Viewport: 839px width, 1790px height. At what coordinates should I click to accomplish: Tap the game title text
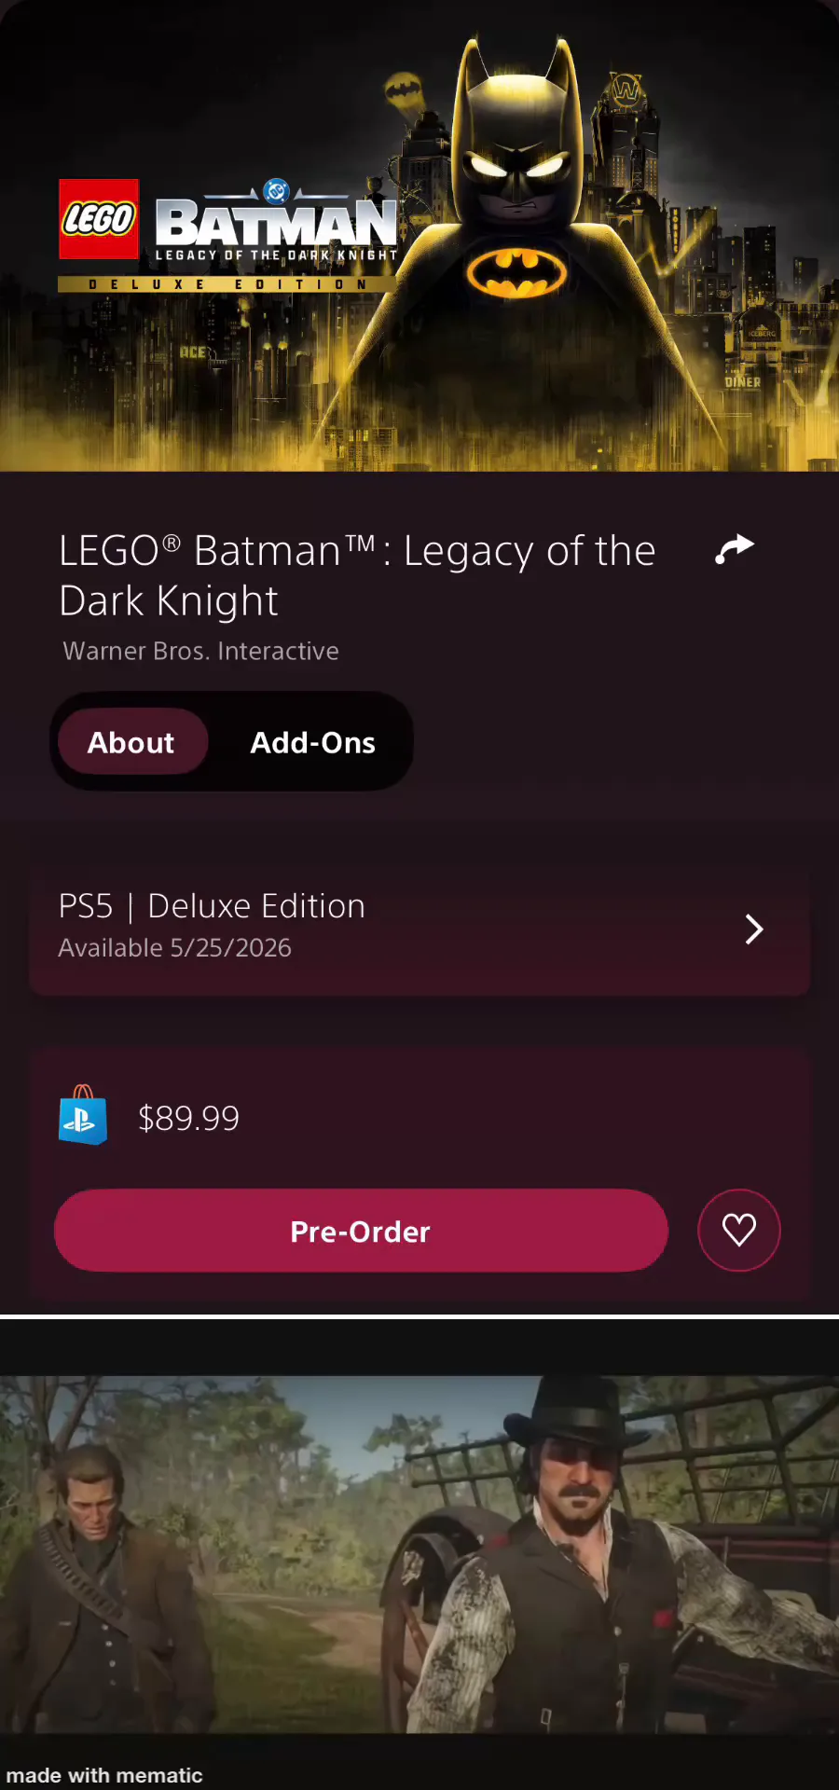[x=357, y=575]
